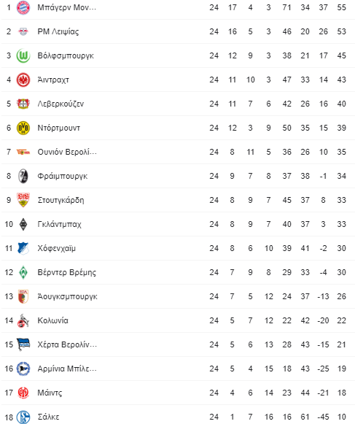This screenshot has width=355, height=424.
Task: Select the Gladbach diamond logo
Action: point(23,224)
